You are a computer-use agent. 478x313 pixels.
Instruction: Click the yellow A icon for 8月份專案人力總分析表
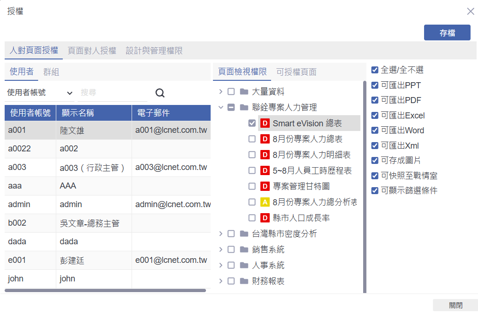point(265,202)
